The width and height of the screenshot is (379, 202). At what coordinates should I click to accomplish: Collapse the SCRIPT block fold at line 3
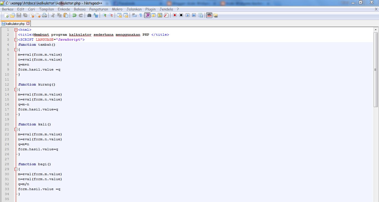click(x=16, y=40)
